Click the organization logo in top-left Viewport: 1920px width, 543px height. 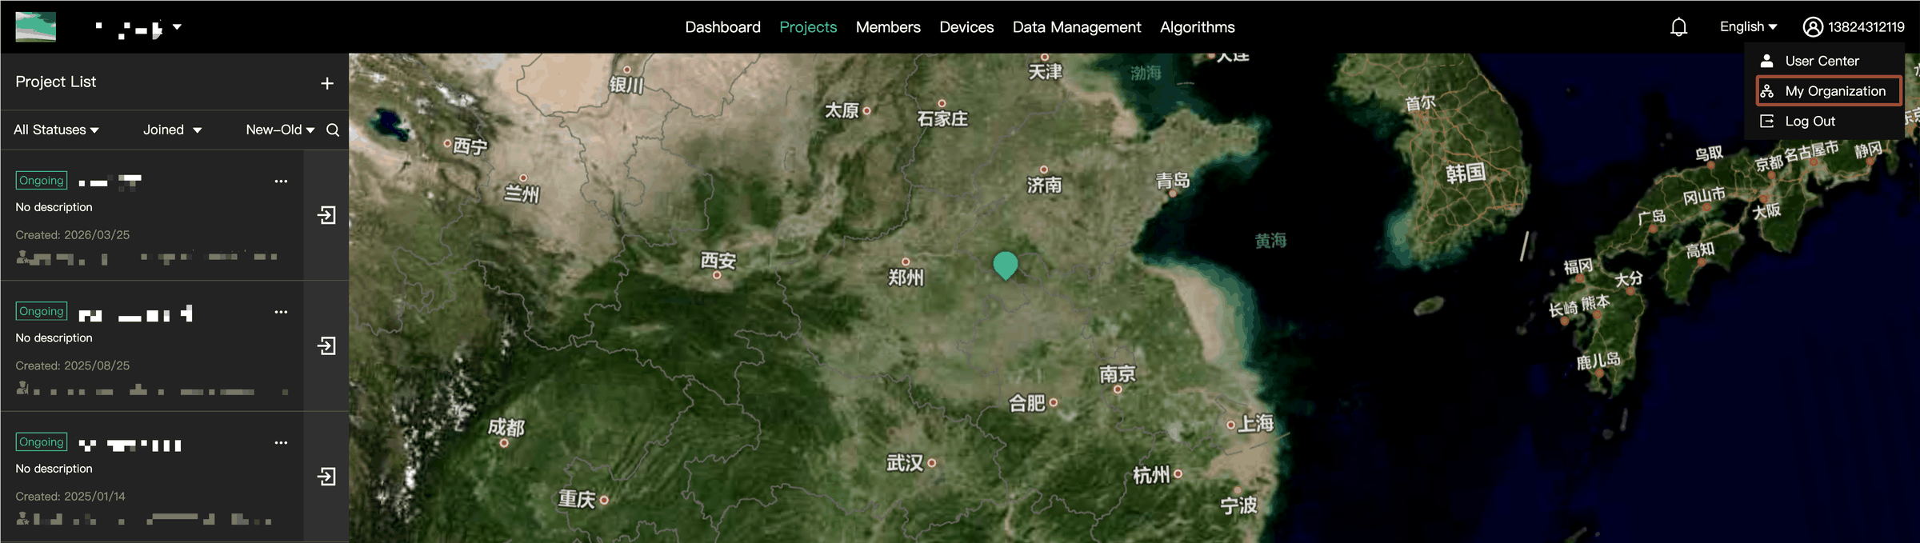[36, 27]
